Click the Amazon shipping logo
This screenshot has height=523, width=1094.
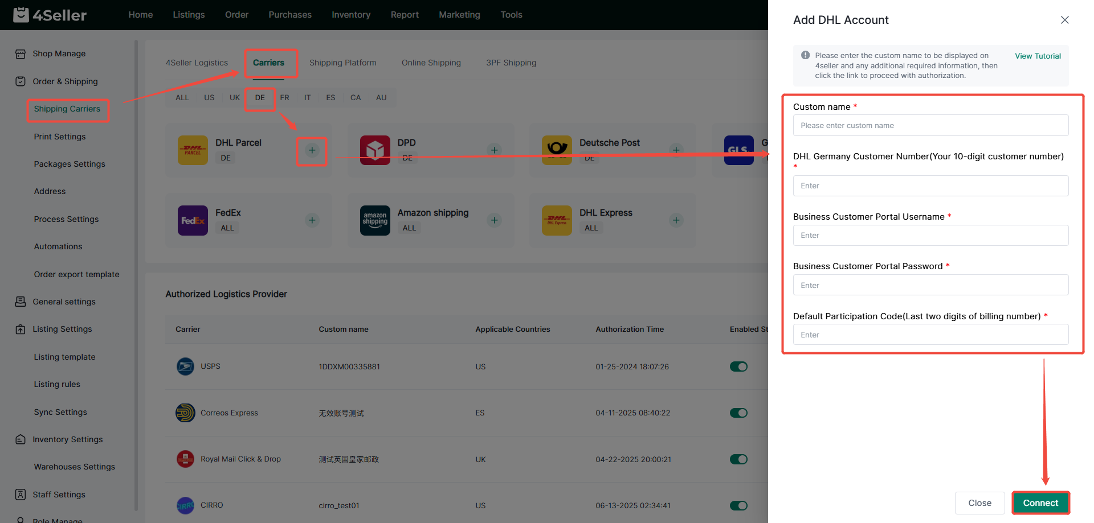point(375,220)
